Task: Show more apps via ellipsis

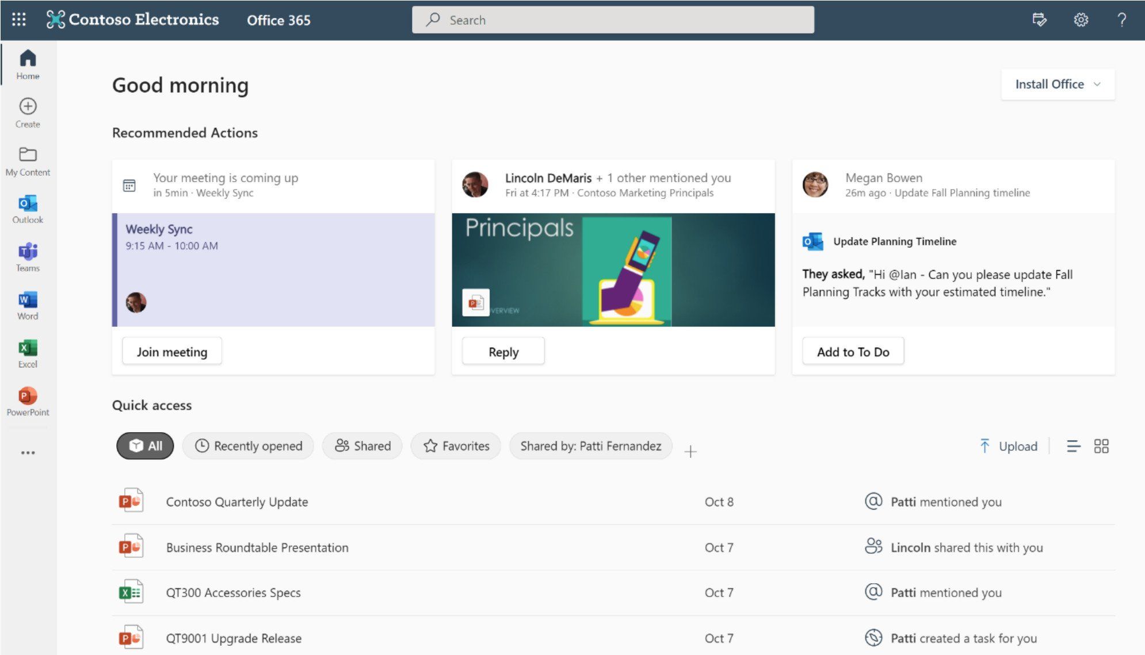Action: coord(28,453)
